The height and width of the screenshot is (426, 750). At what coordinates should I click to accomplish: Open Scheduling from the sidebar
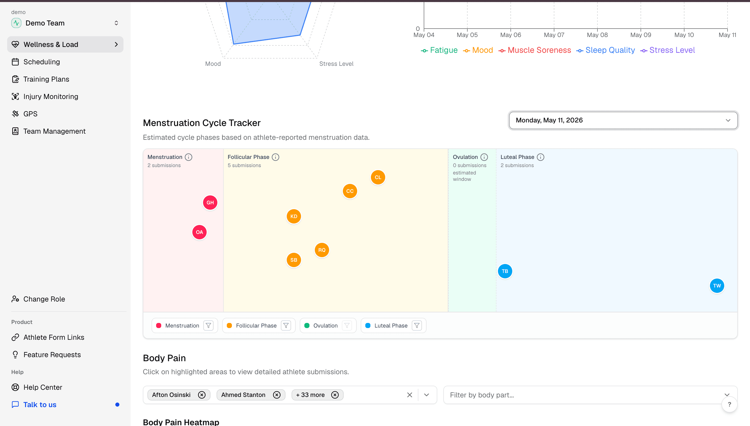(x=65, y=62)
